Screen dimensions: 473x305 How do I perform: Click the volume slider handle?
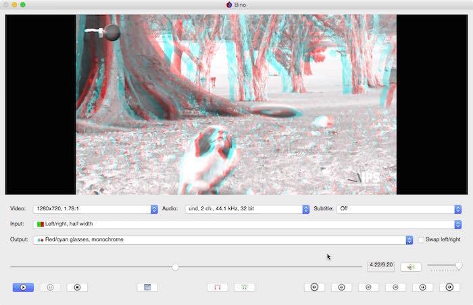[459, 266]
